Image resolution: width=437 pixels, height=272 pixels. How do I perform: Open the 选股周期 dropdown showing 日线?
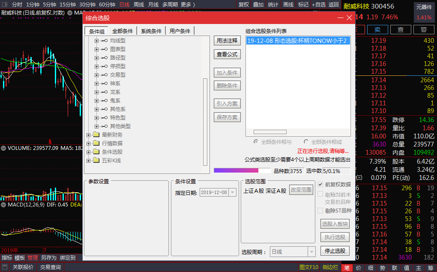[x=311, y=252]
